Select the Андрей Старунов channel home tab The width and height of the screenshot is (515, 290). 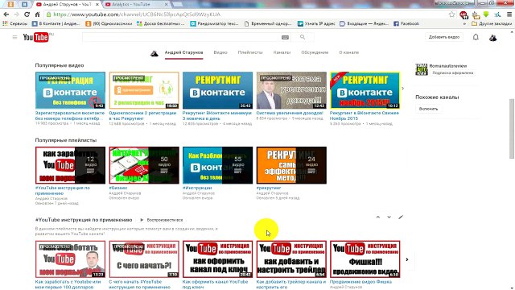point(184,52)
